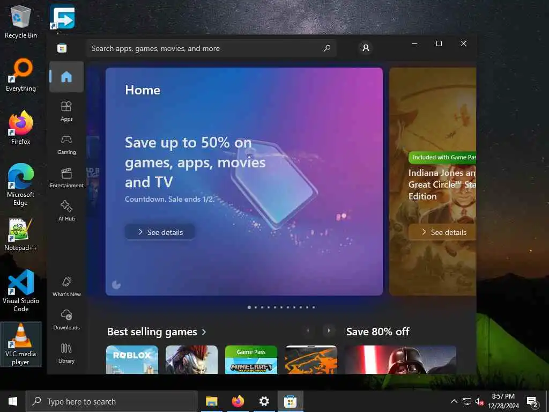
Task: Go to previous Best selling games page
Action: point(308,330)
